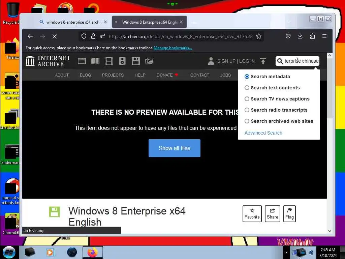Open media player icon in taskbar
Screen dimensions: 345x259
click(50, 252)
